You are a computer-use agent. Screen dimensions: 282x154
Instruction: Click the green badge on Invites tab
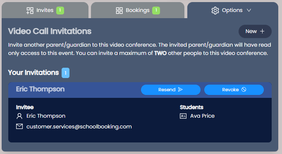(x=60, y=10)
